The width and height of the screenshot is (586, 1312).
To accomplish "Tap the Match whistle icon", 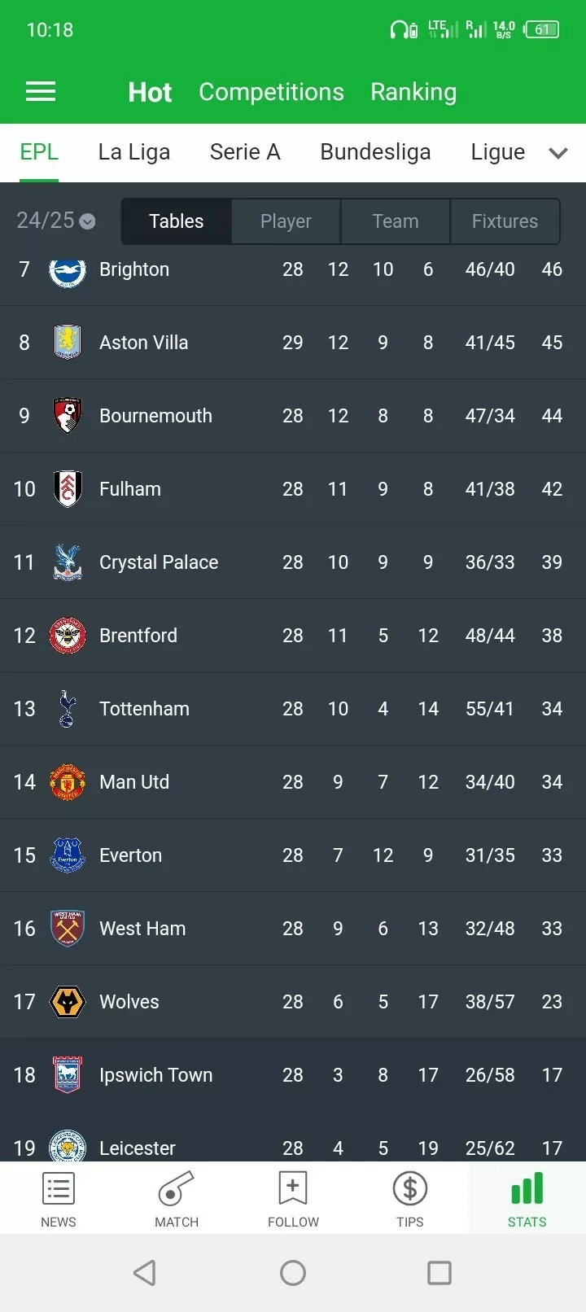I will (x=176, y=1189).
